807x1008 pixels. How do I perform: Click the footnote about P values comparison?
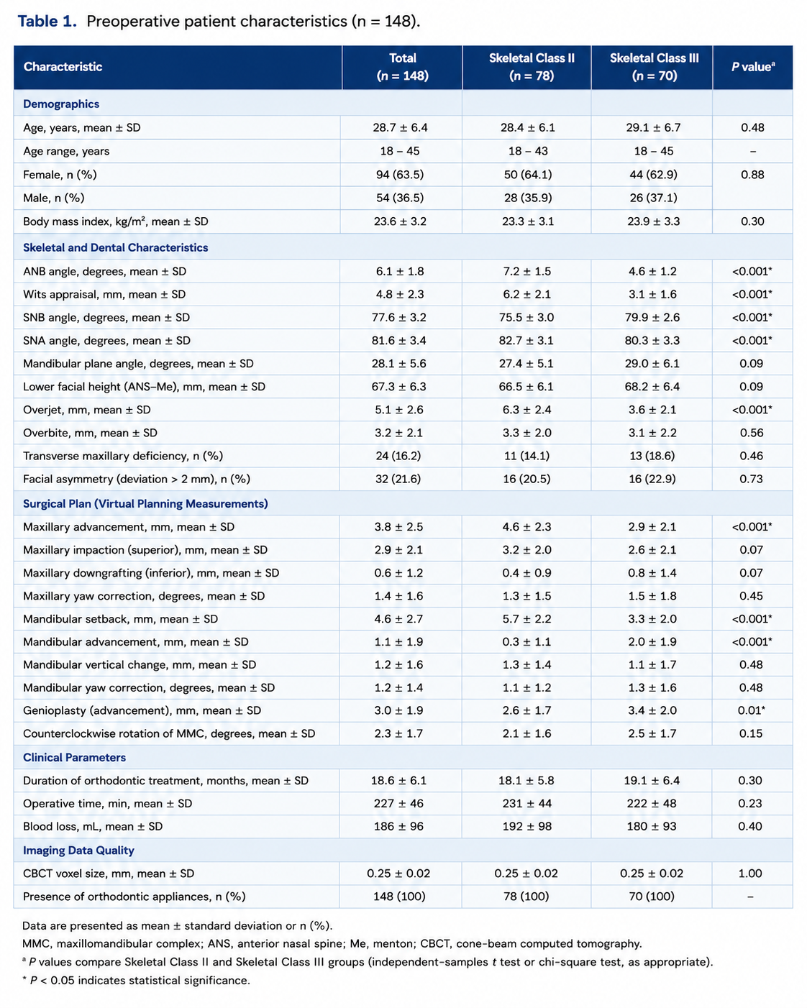[368, 962]
